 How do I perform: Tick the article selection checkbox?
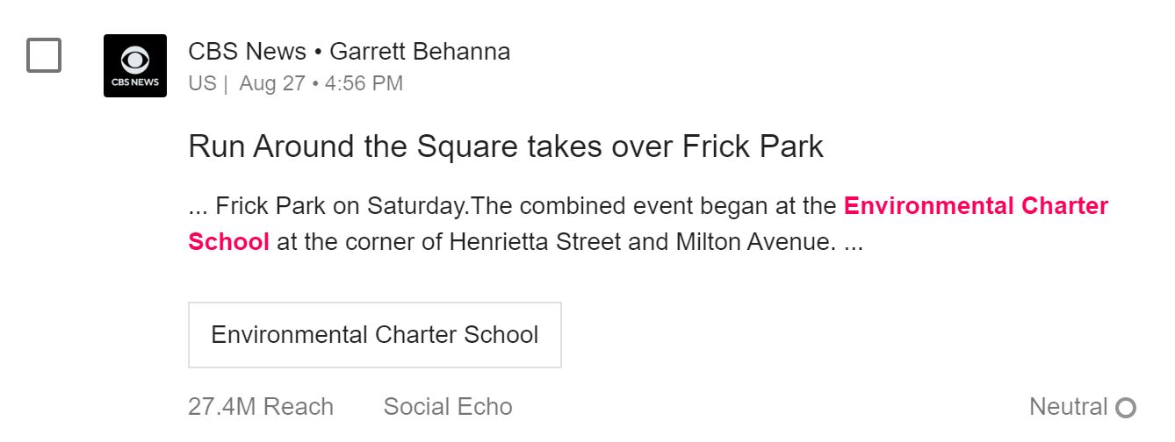tap(44, 55)
